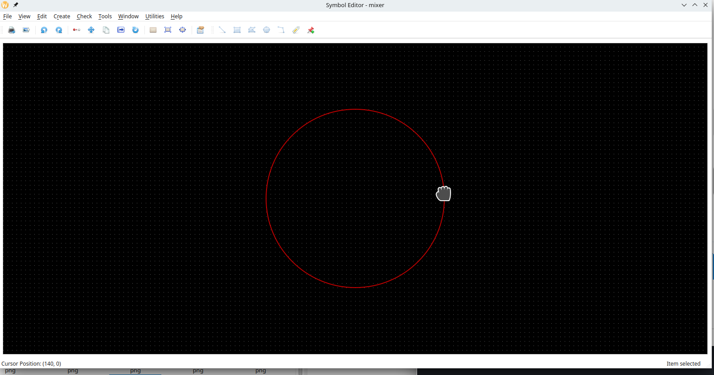Open the Create menu

pos(62,16)
